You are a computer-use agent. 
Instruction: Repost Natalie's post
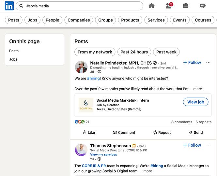pyautogui.click(x=162, y=132)
